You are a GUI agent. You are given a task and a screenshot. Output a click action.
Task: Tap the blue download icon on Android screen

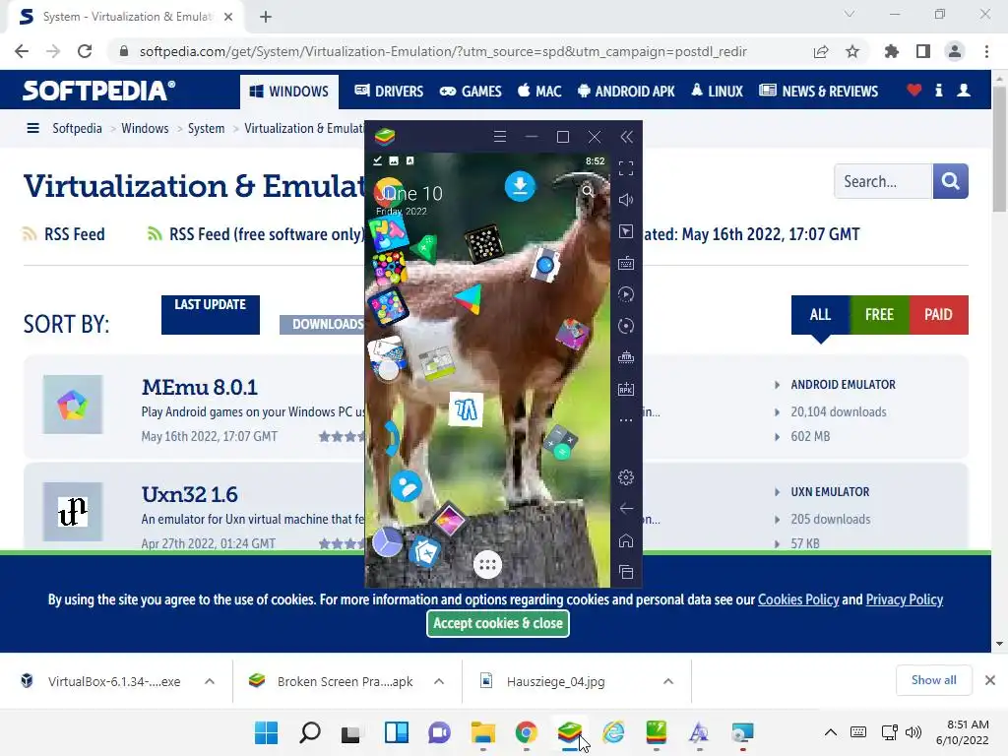tap(520, 186)
